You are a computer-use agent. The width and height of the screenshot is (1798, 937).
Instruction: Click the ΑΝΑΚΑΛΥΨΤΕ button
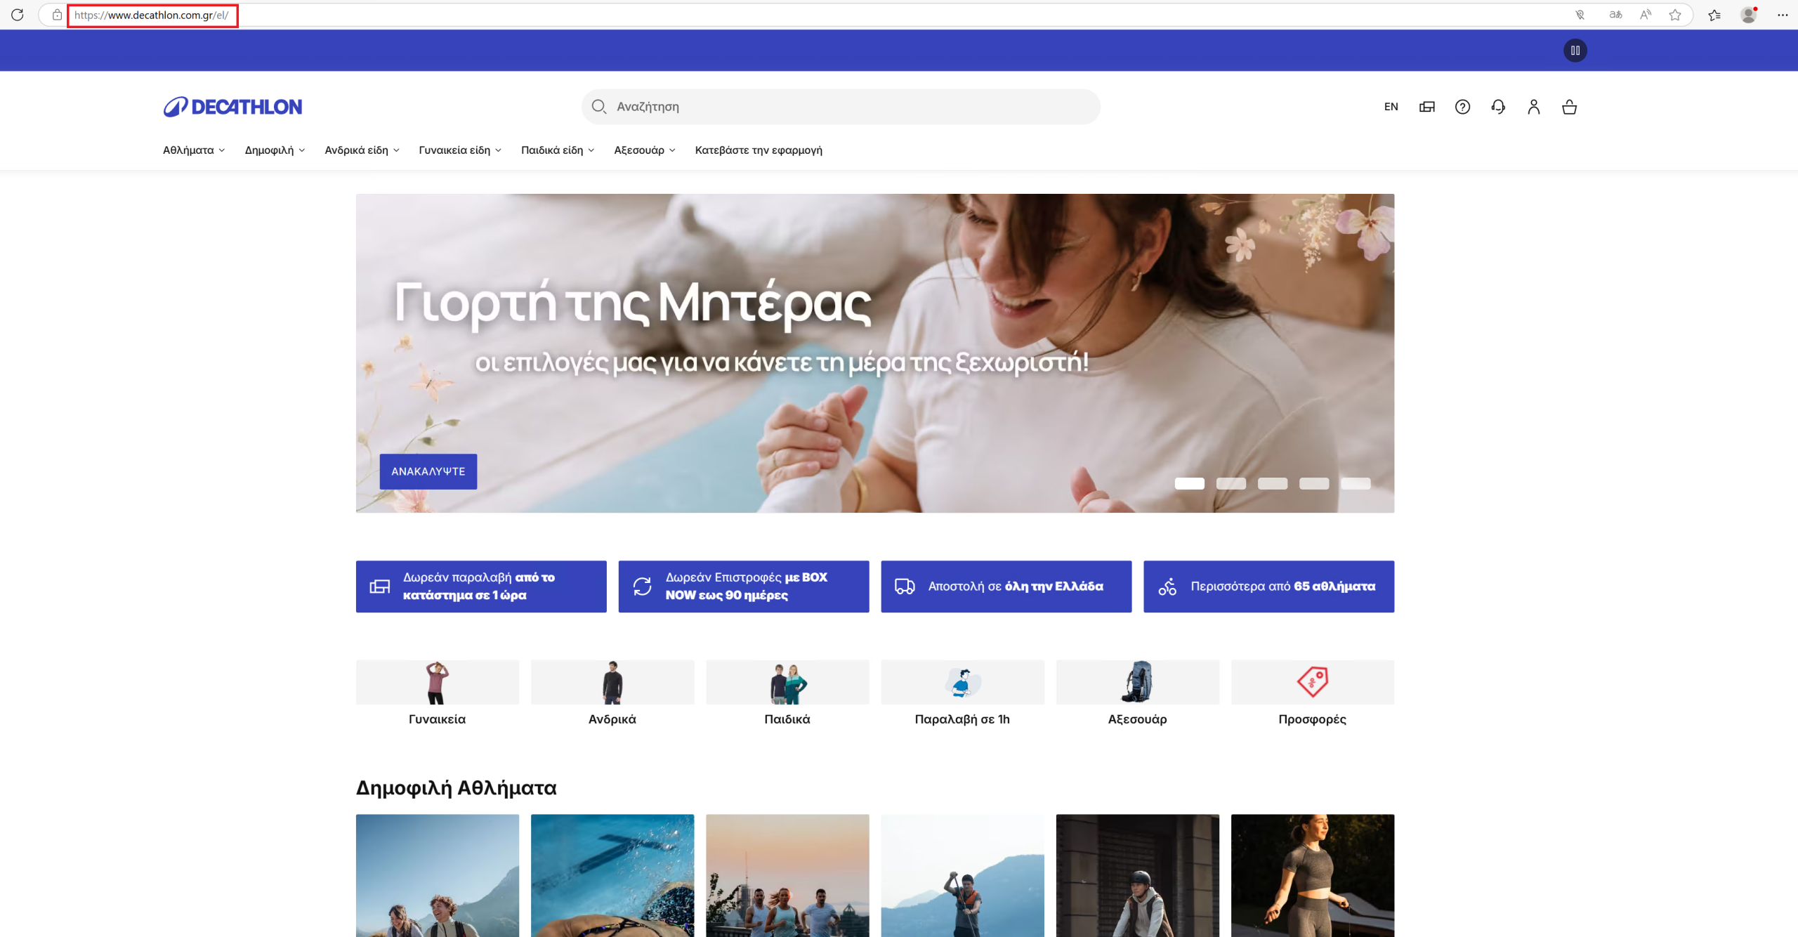point(428,471)
